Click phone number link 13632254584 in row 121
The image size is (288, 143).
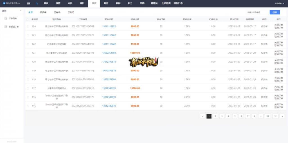[109, 53]
